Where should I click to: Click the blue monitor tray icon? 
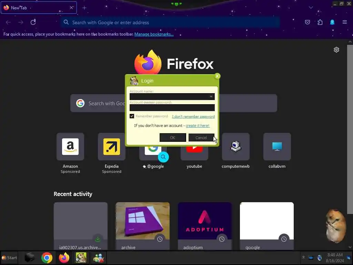click(x=311, y=258)
